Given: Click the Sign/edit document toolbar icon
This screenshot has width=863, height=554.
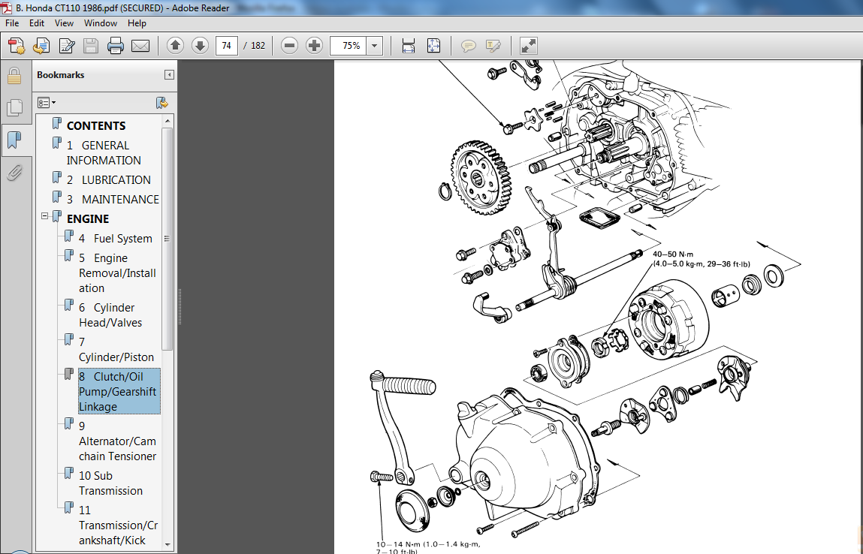Looking at the screenshot, I should 67,46.
